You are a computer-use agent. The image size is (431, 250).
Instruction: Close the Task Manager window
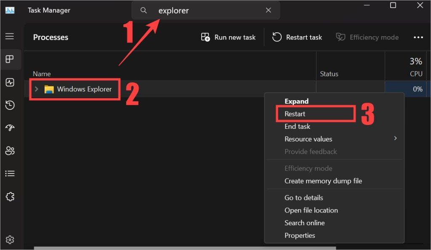tap(420, 5)
